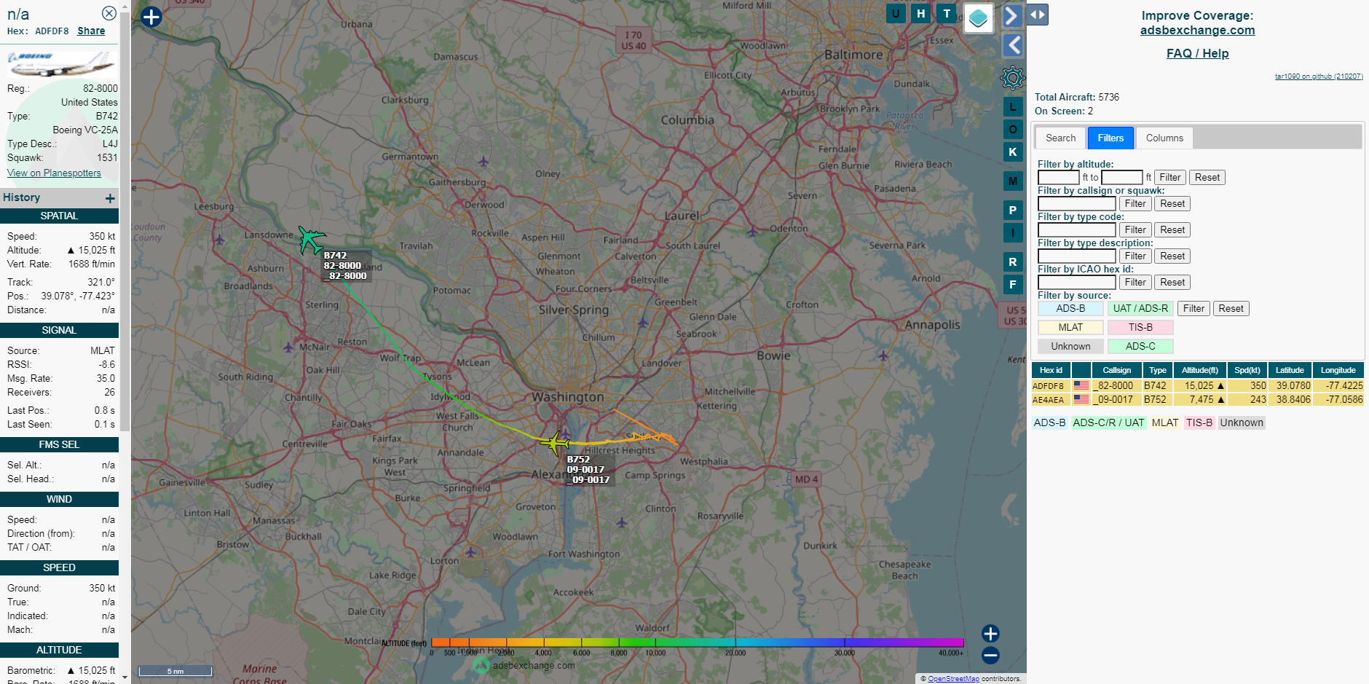This screenshot has height=684, width=1369.
Task: Select the B752 aircraft icon on map
Action: 555,442
